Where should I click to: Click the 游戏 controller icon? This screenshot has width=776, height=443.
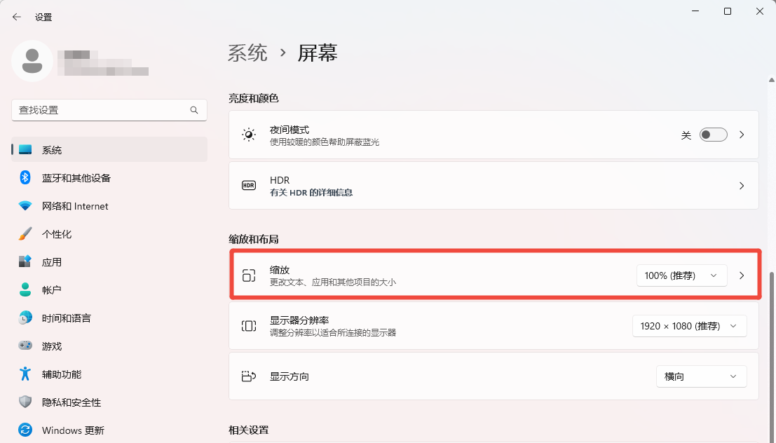(x=25, y=346)
